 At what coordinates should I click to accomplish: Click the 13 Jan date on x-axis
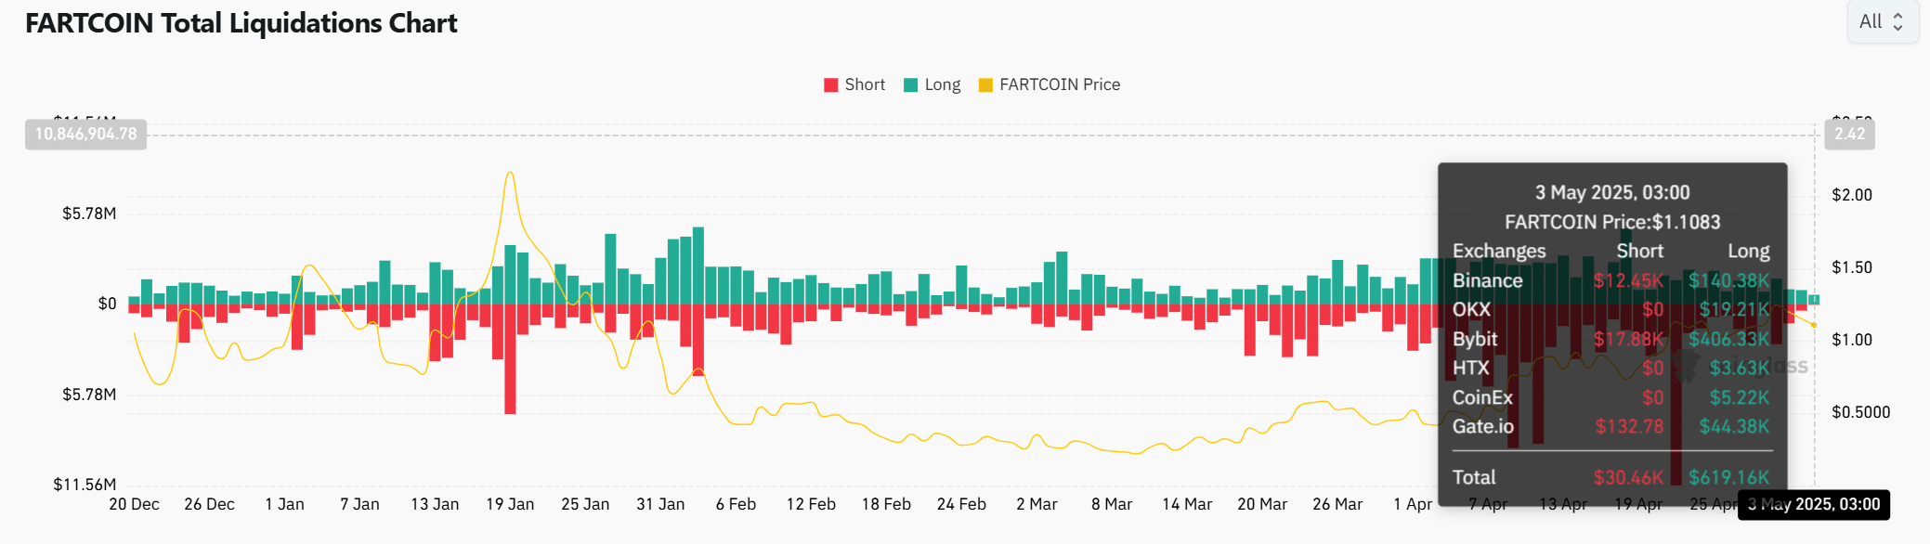pos(435,504)
